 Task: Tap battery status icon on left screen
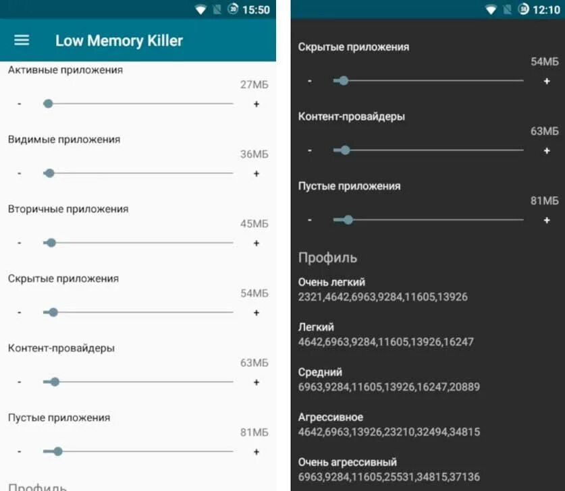[233, 9]
